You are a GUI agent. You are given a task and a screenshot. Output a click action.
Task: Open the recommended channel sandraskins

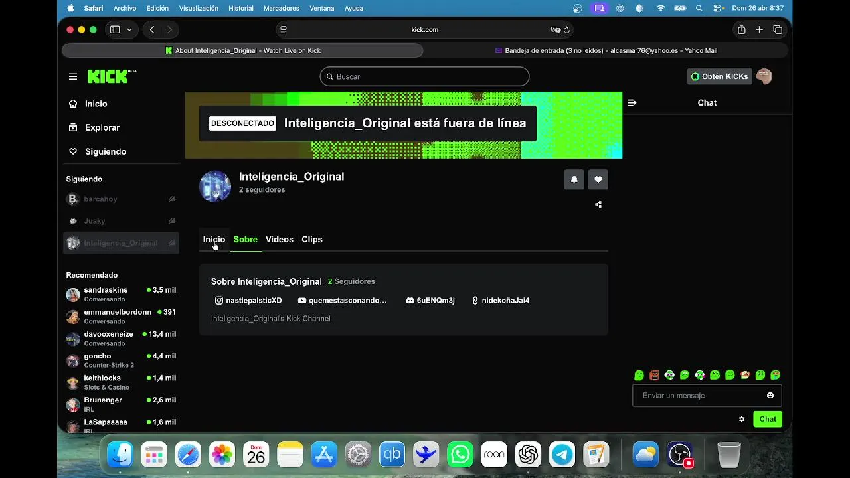[122, 295]
